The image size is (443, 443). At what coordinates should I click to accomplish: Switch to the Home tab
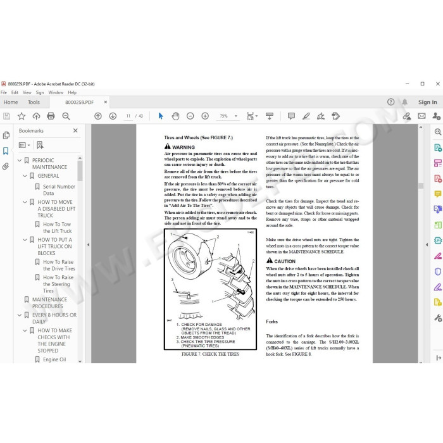(x=11, y=103)
